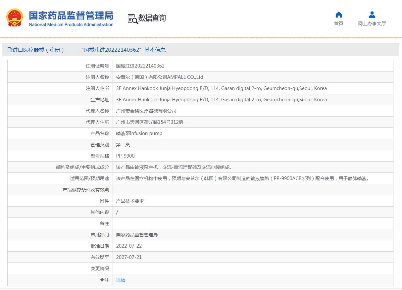
Task: Select the address in the 生产地址 row
Action: click(x=221, y=100)
